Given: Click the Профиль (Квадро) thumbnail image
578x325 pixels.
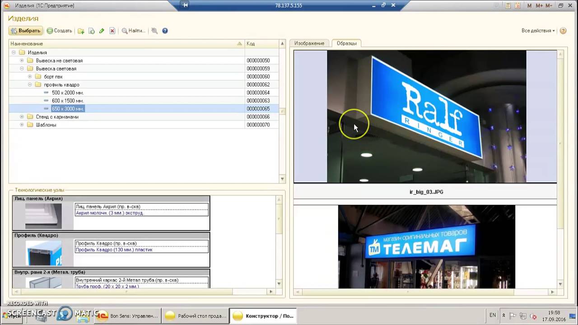Looking at the screenshot, I should [x=43, y=253].
